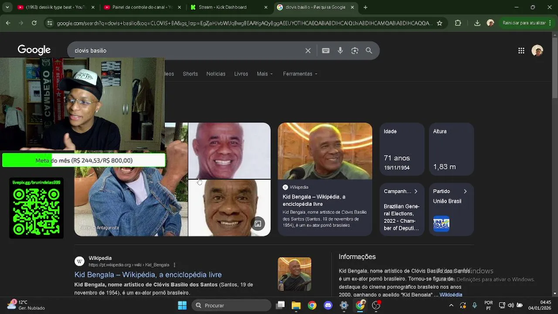This screenshot has width=558, height=314.
Task: Open a new browser tab
Action: tap(365, 7)
